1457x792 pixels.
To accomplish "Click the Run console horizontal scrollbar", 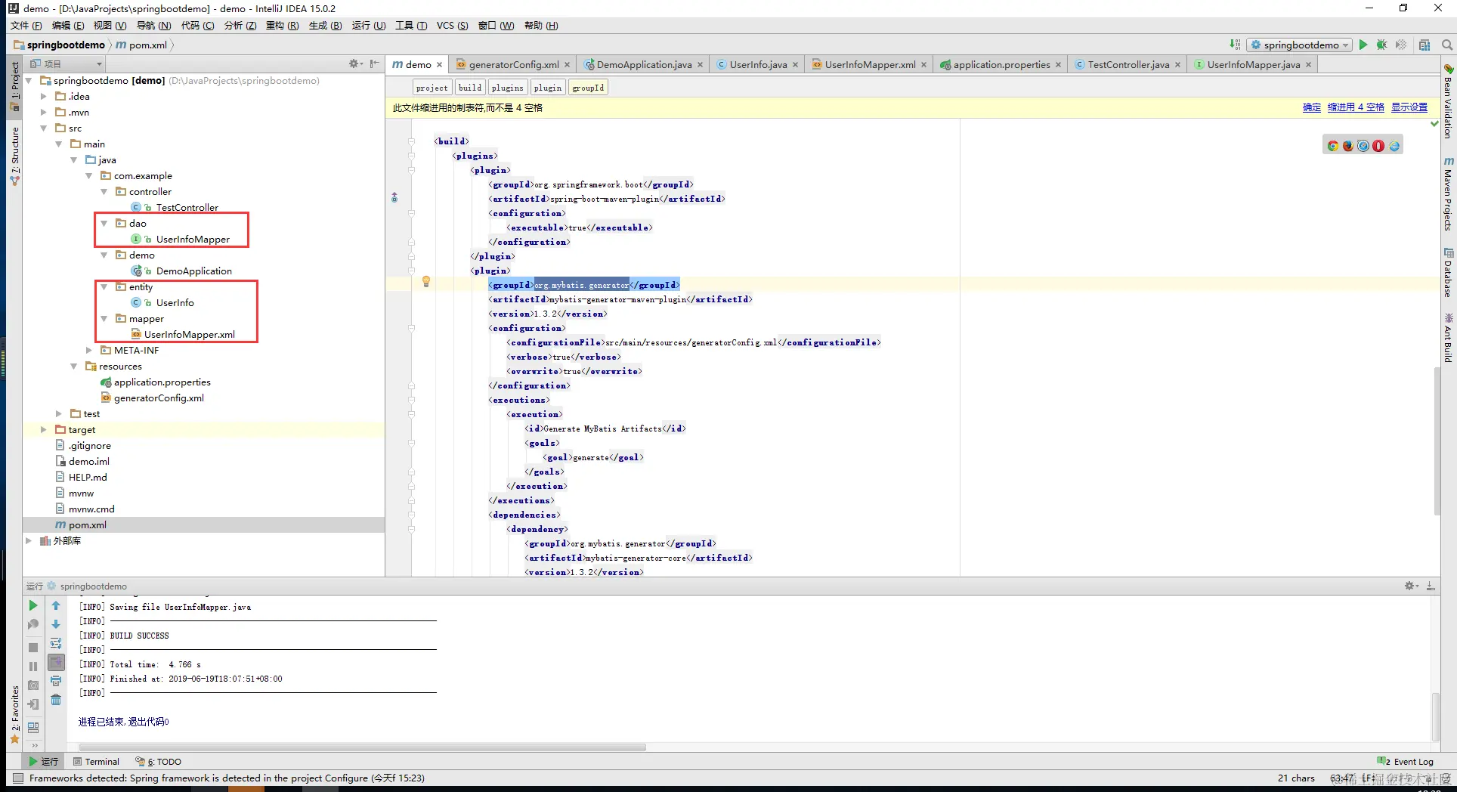I will coord(361,747).
